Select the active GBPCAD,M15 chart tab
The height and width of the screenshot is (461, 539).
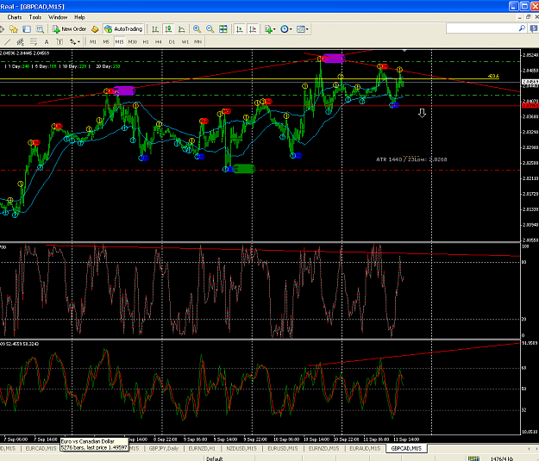(406, 449)
